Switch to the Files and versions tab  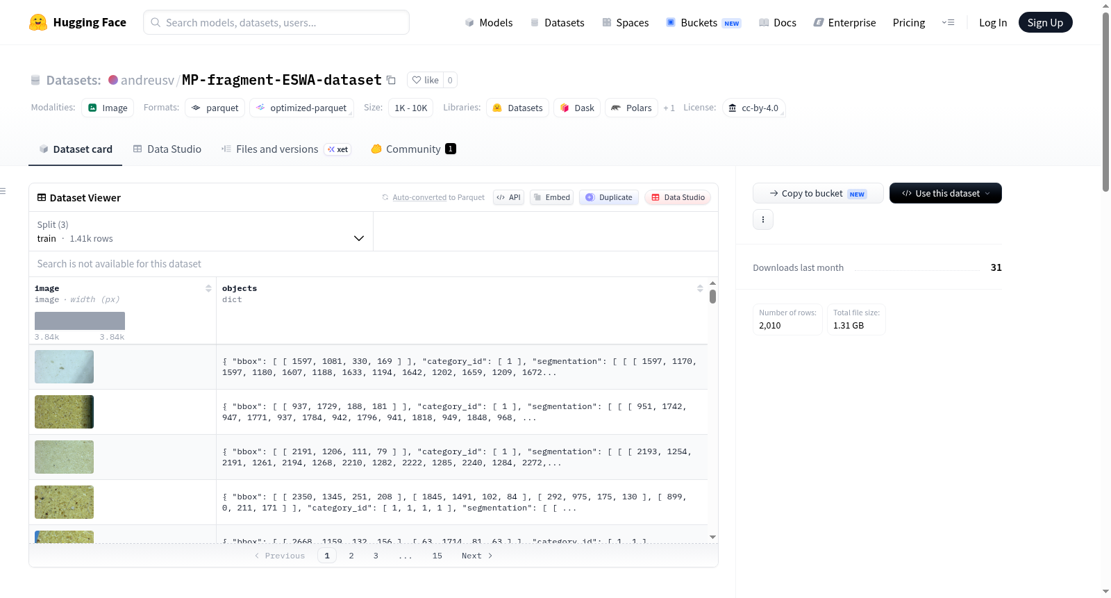[285, 149]
